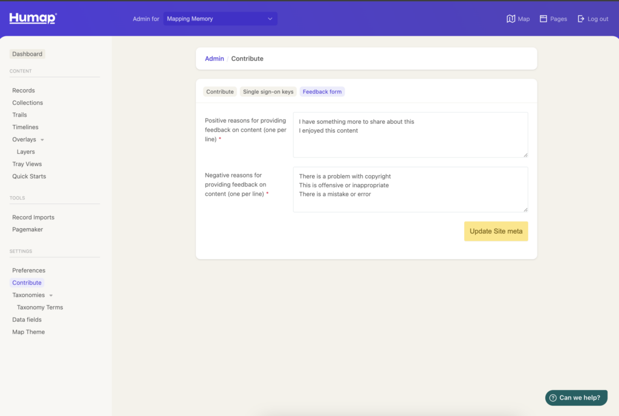Image resolution: width=619 pixels, height=416 pixels.
Task: Open the Pages icon in header
Action: (543, 19)
